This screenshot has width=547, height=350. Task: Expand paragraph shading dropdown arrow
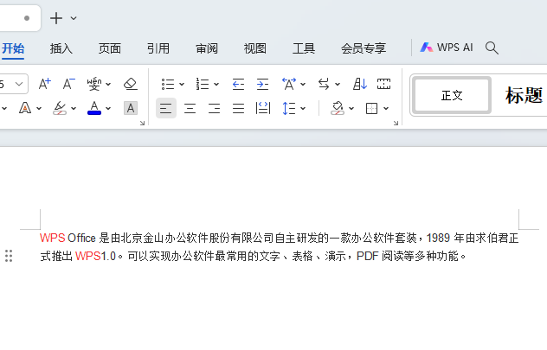[351, 109]
